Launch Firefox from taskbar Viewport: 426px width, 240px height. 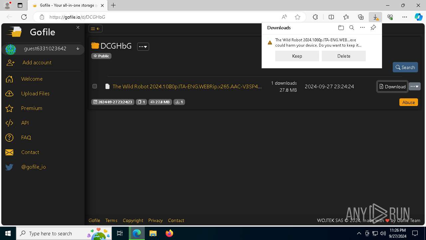point(169,233)
